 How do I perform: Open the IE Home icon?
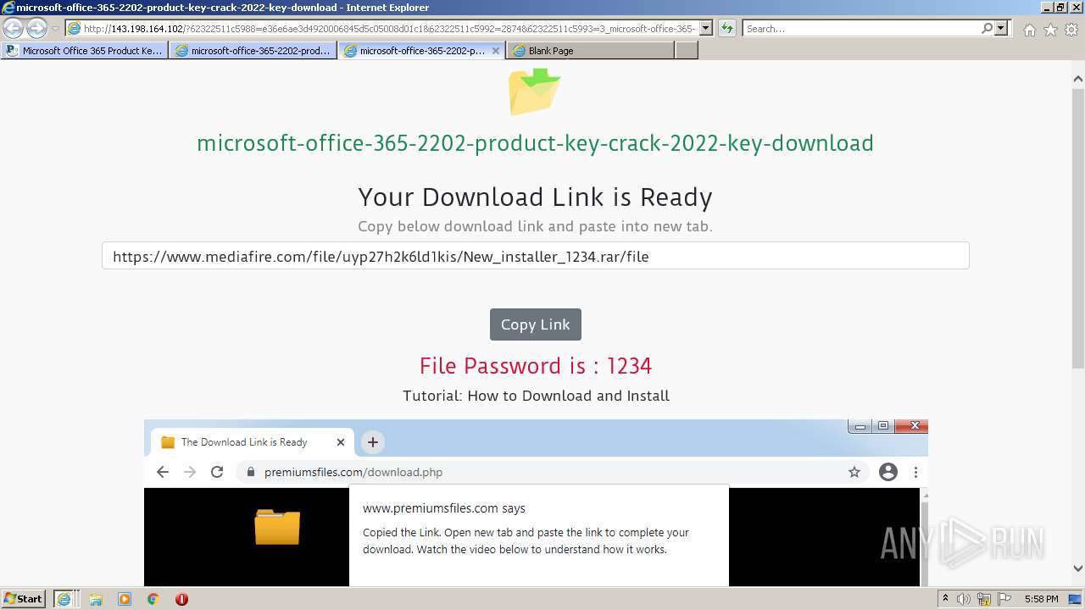pos(1029,30)
